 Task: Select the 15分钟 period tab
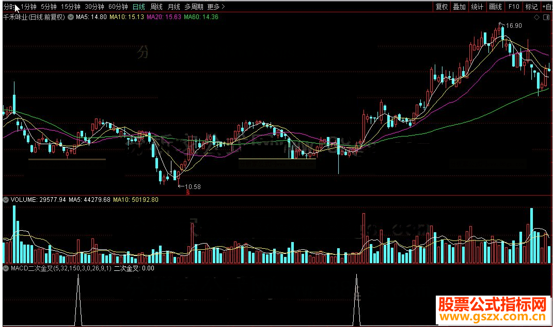[71, 7]
